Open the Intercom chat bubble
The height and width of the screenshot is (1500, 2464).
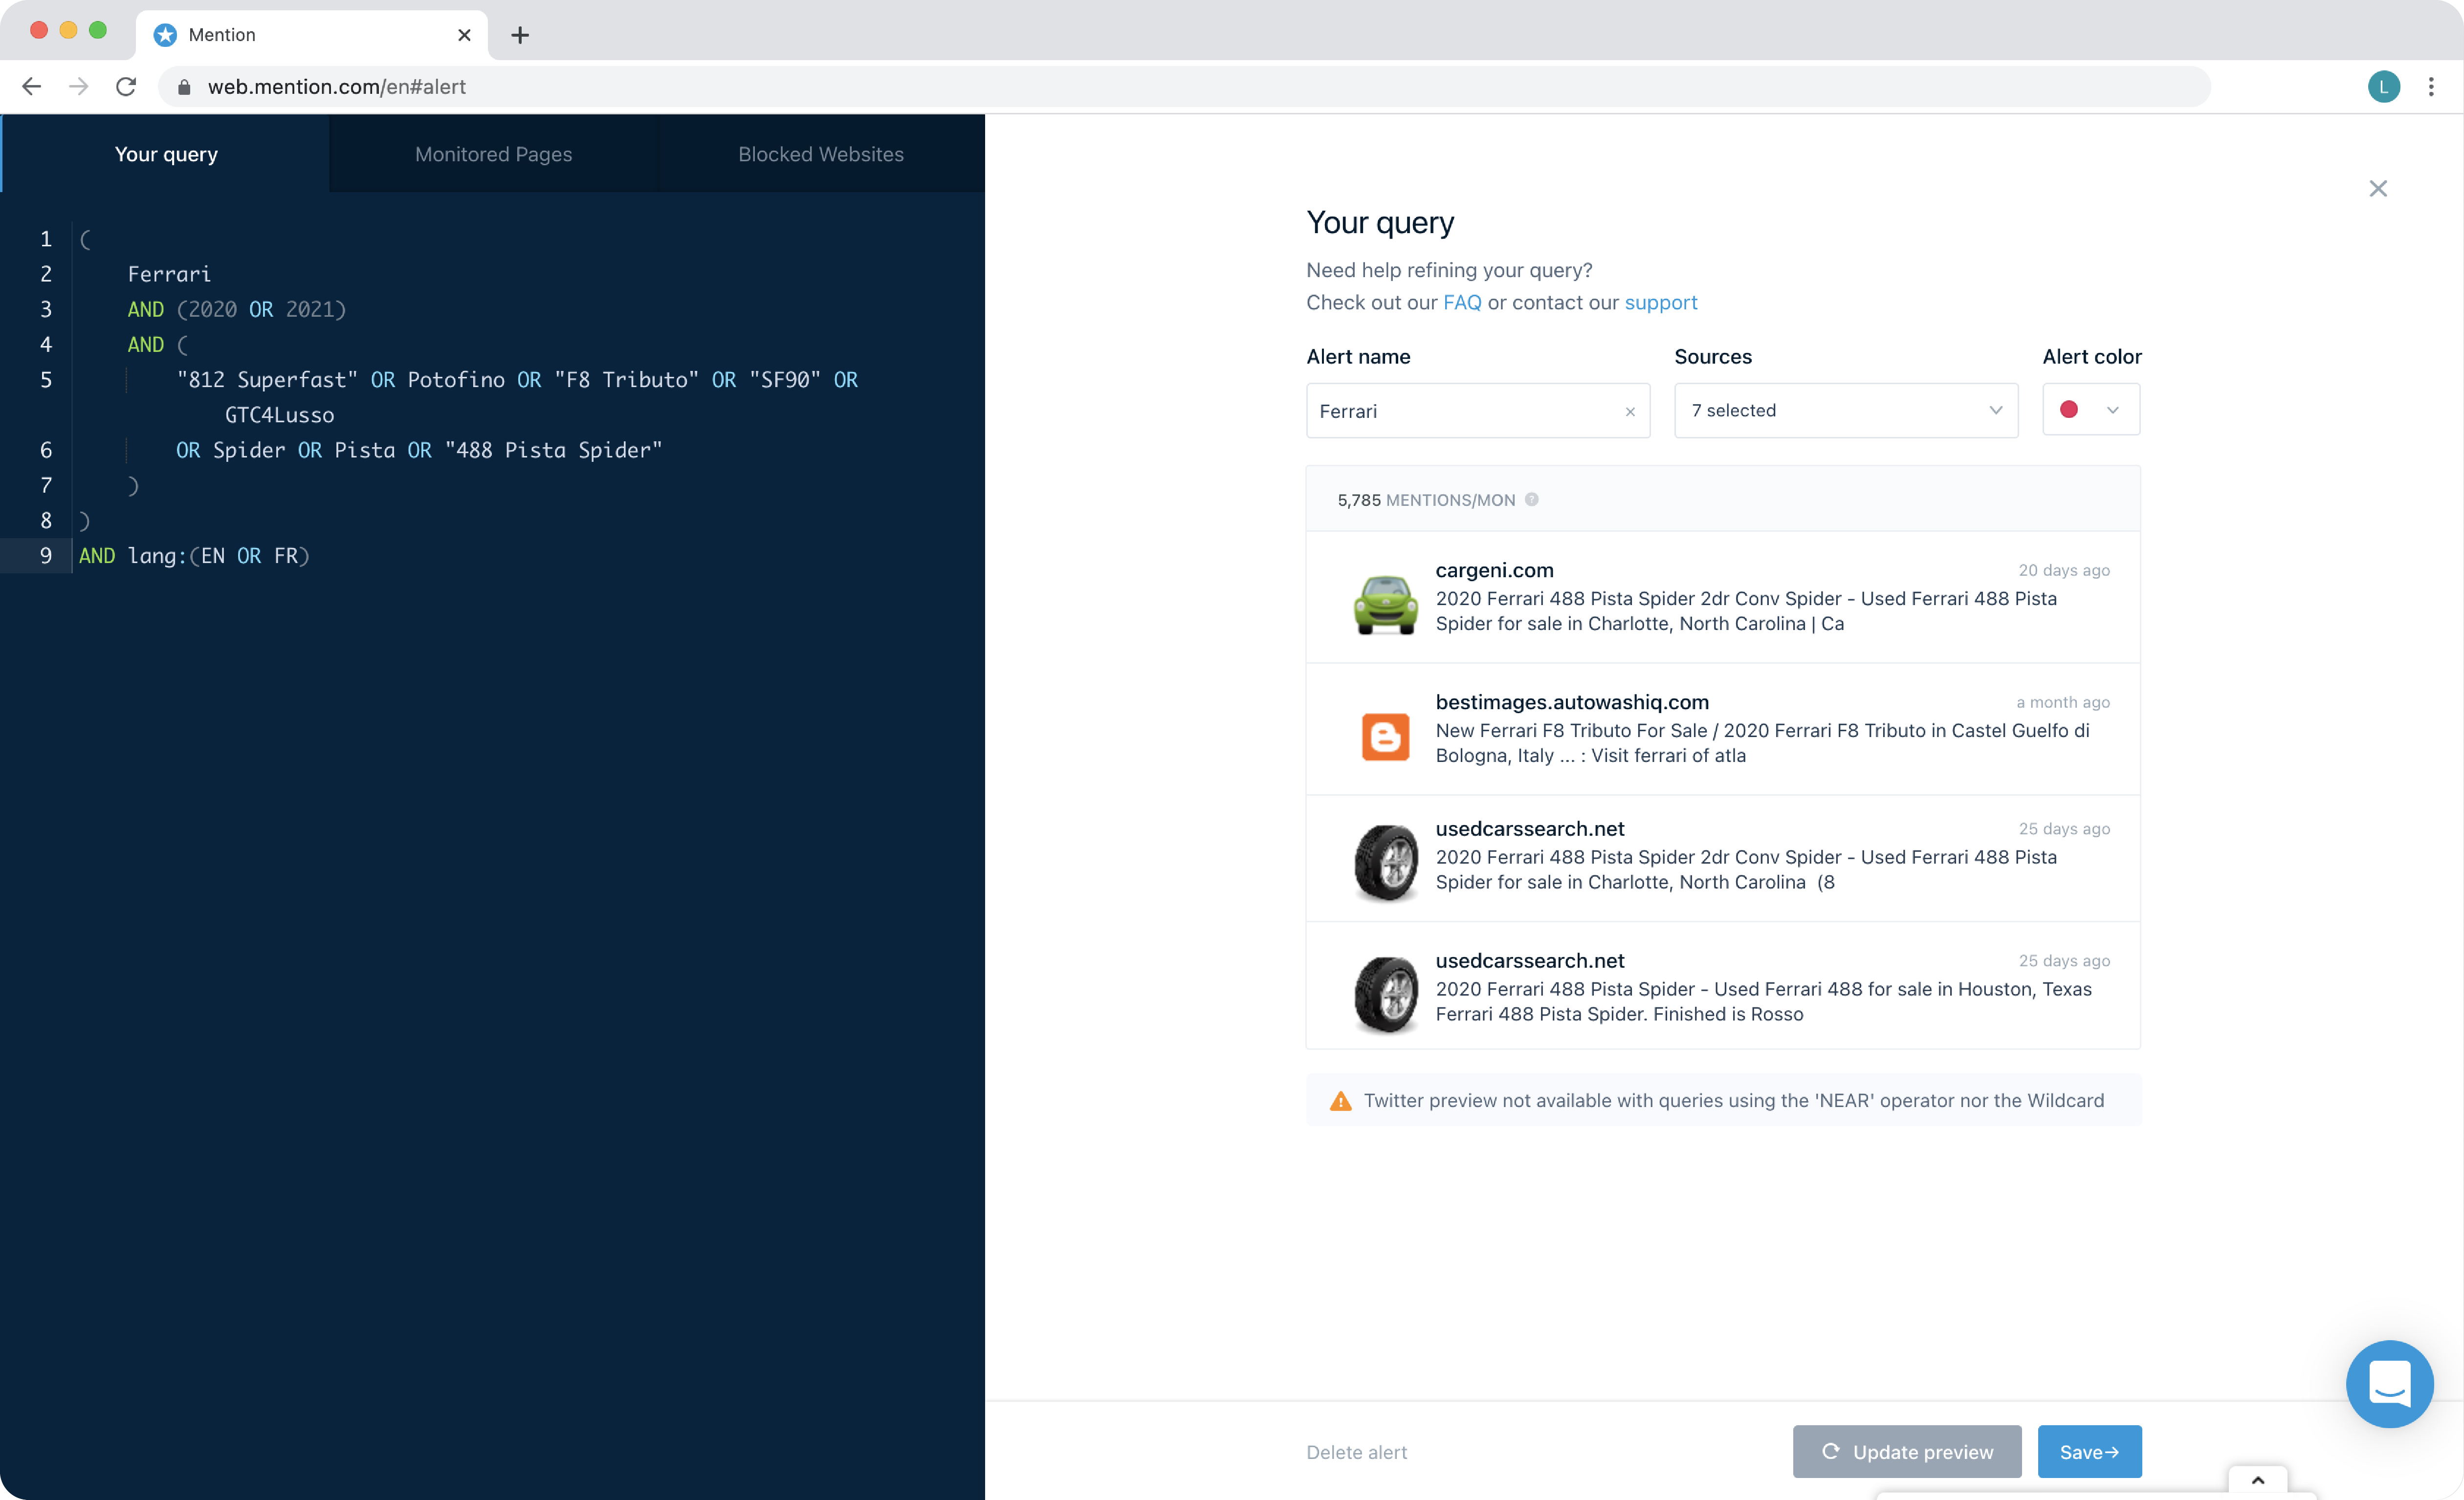point(2389,1384)
